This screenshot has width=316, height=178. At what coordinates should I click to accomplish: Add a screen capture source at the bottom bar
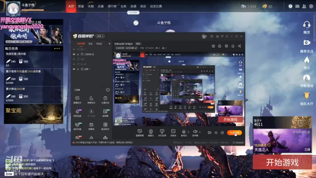tap(139, 133)
